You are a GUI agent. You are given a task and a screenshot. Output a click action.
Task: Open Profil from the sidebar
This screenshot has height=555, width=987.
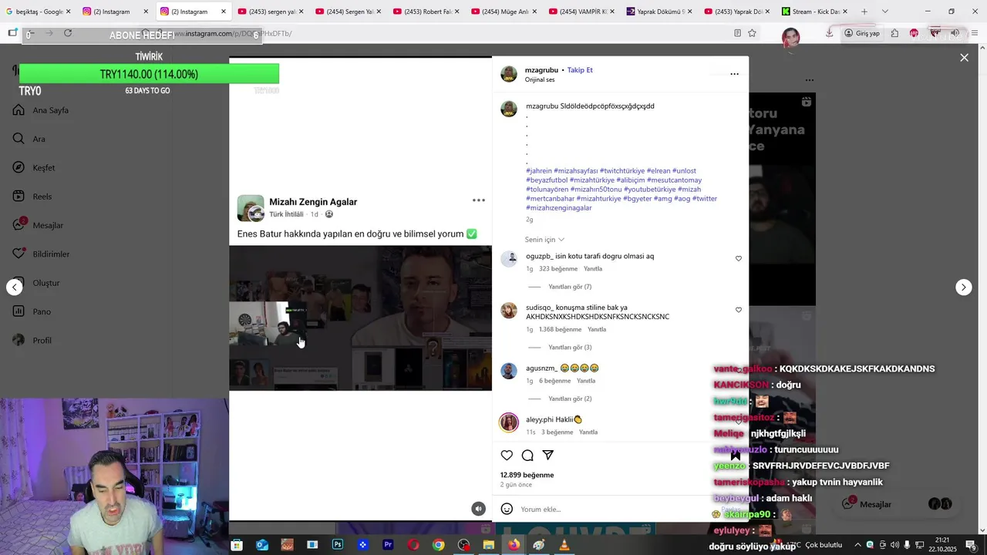click(32, 340)
